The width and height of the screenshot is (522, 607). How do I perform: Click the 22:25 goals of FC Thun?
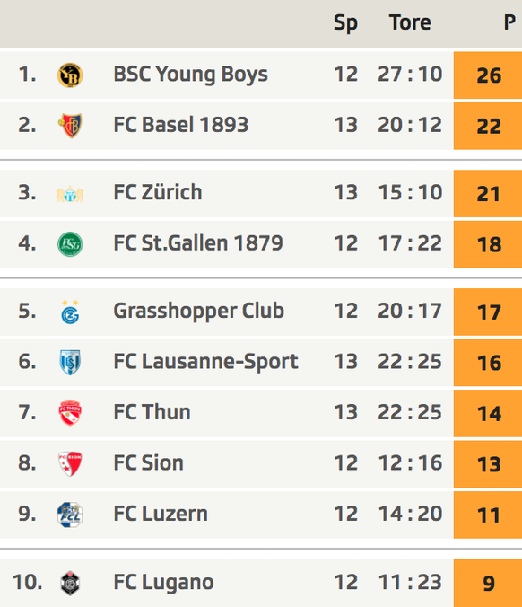[410, 412]
